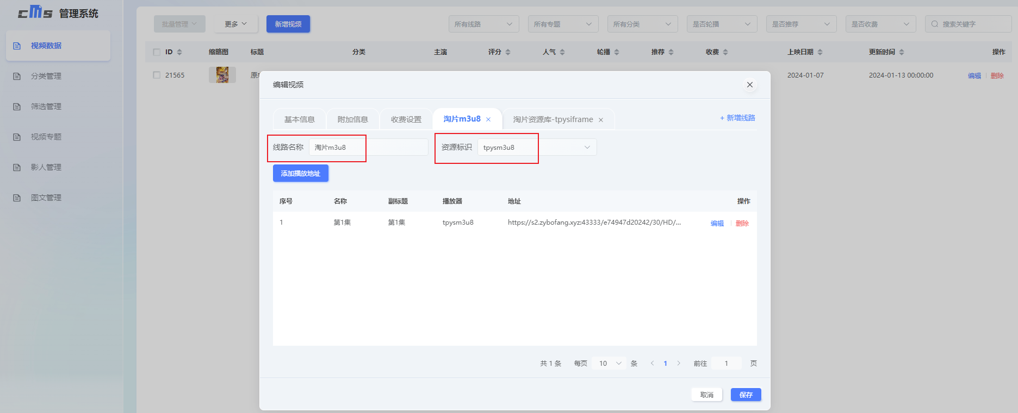Viewport: 1018px width, 413px height.
Task: Click the 添加播放地址 button
Action: click(300, 174)
